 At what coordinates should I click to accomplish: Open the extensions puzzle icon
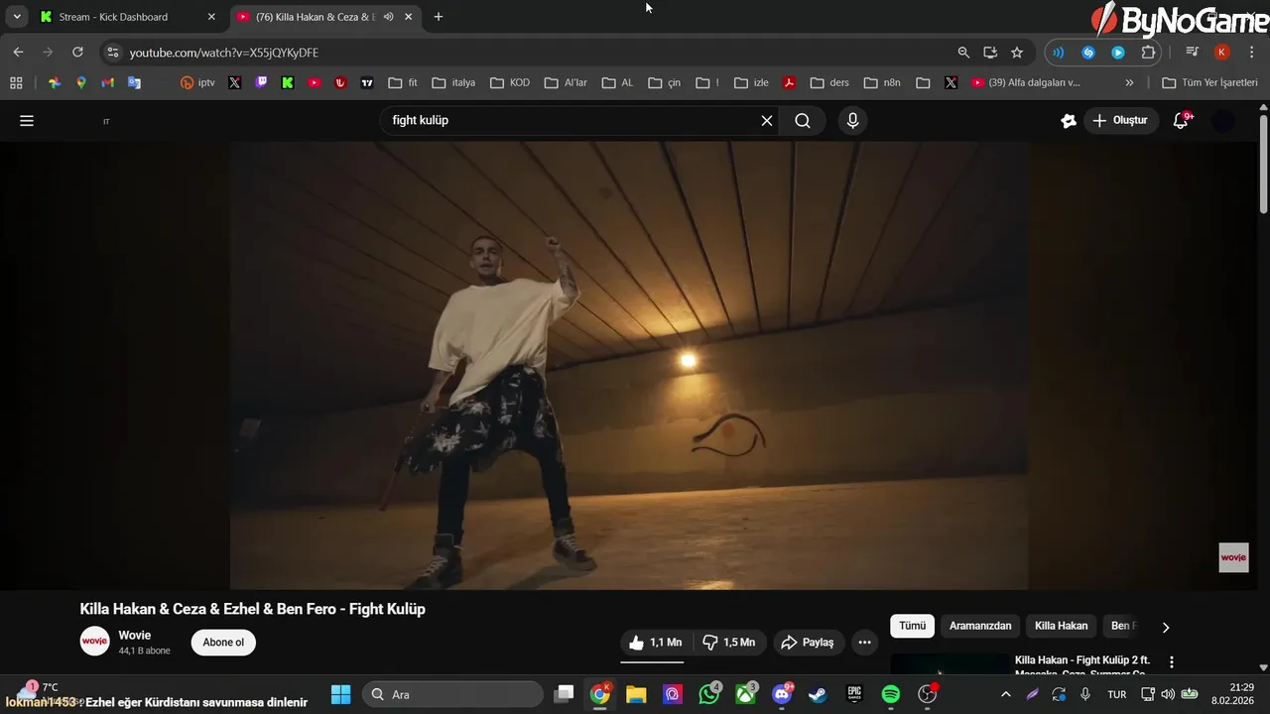point(1148,53)
